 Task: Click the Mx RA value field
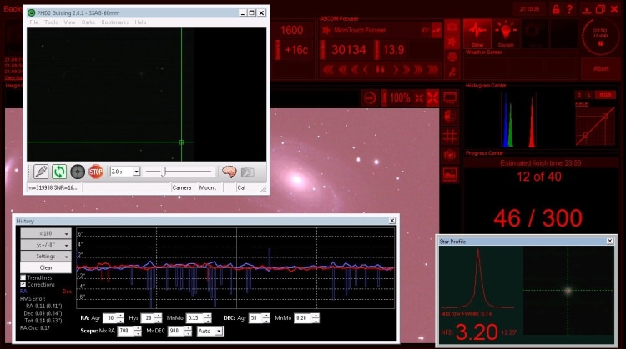(x=125, y=331)
